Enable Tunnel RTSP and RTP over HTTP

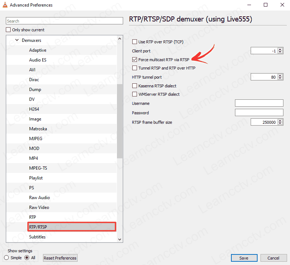pos(135,68)
